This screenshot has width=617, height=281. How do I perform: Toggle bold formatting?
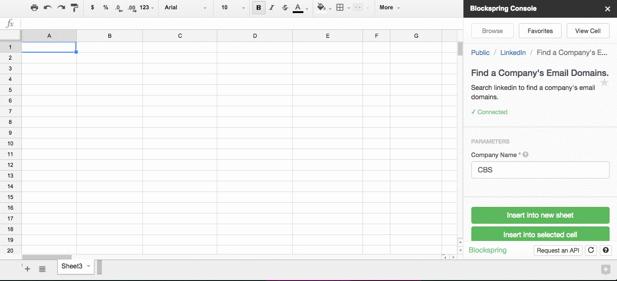pyautogui.click(x=259, y=7)
